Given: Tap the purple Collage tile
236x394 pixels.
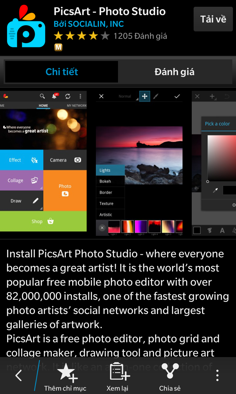Looking at the screenshot, I should pos(22,180).
